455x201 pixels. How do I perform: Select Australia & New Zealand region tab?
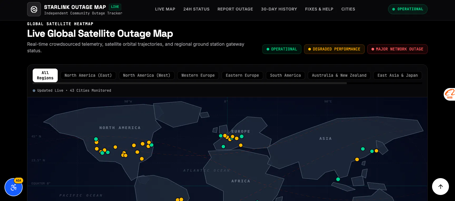point(339,75)
